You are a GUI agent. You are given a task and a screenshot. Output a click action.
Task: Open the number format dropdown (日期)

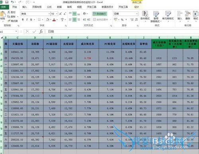click(137, 14)
